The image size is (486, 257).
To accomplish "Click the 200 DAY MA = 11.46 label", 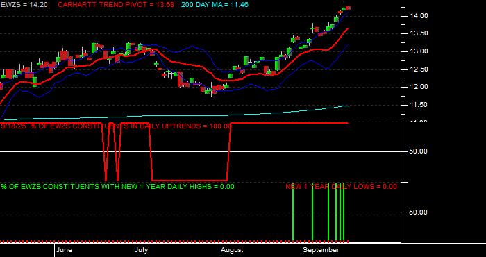I will pyautogui.click(x=215, y=5).
